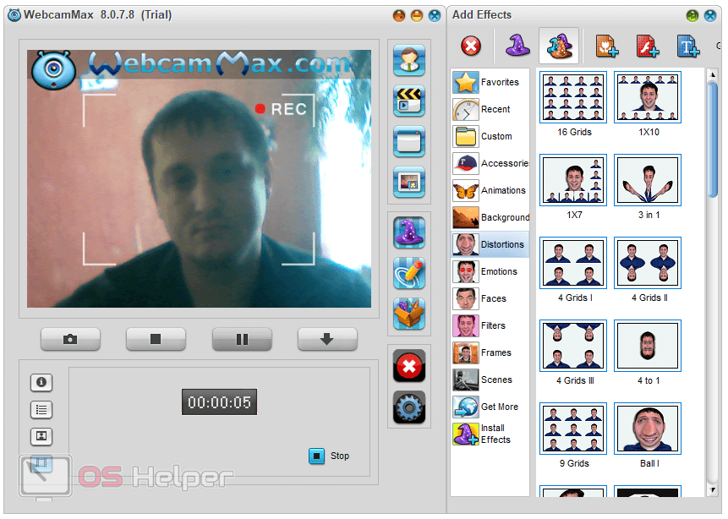
Task: Click the download arrow button
Action: (x=327, y=339)
